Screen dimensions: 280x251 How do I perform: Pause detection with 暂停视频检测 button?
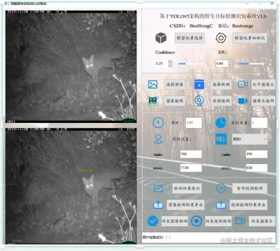point(250,188)
